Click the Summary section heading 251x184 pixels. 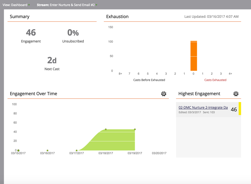tap(20, 17)
